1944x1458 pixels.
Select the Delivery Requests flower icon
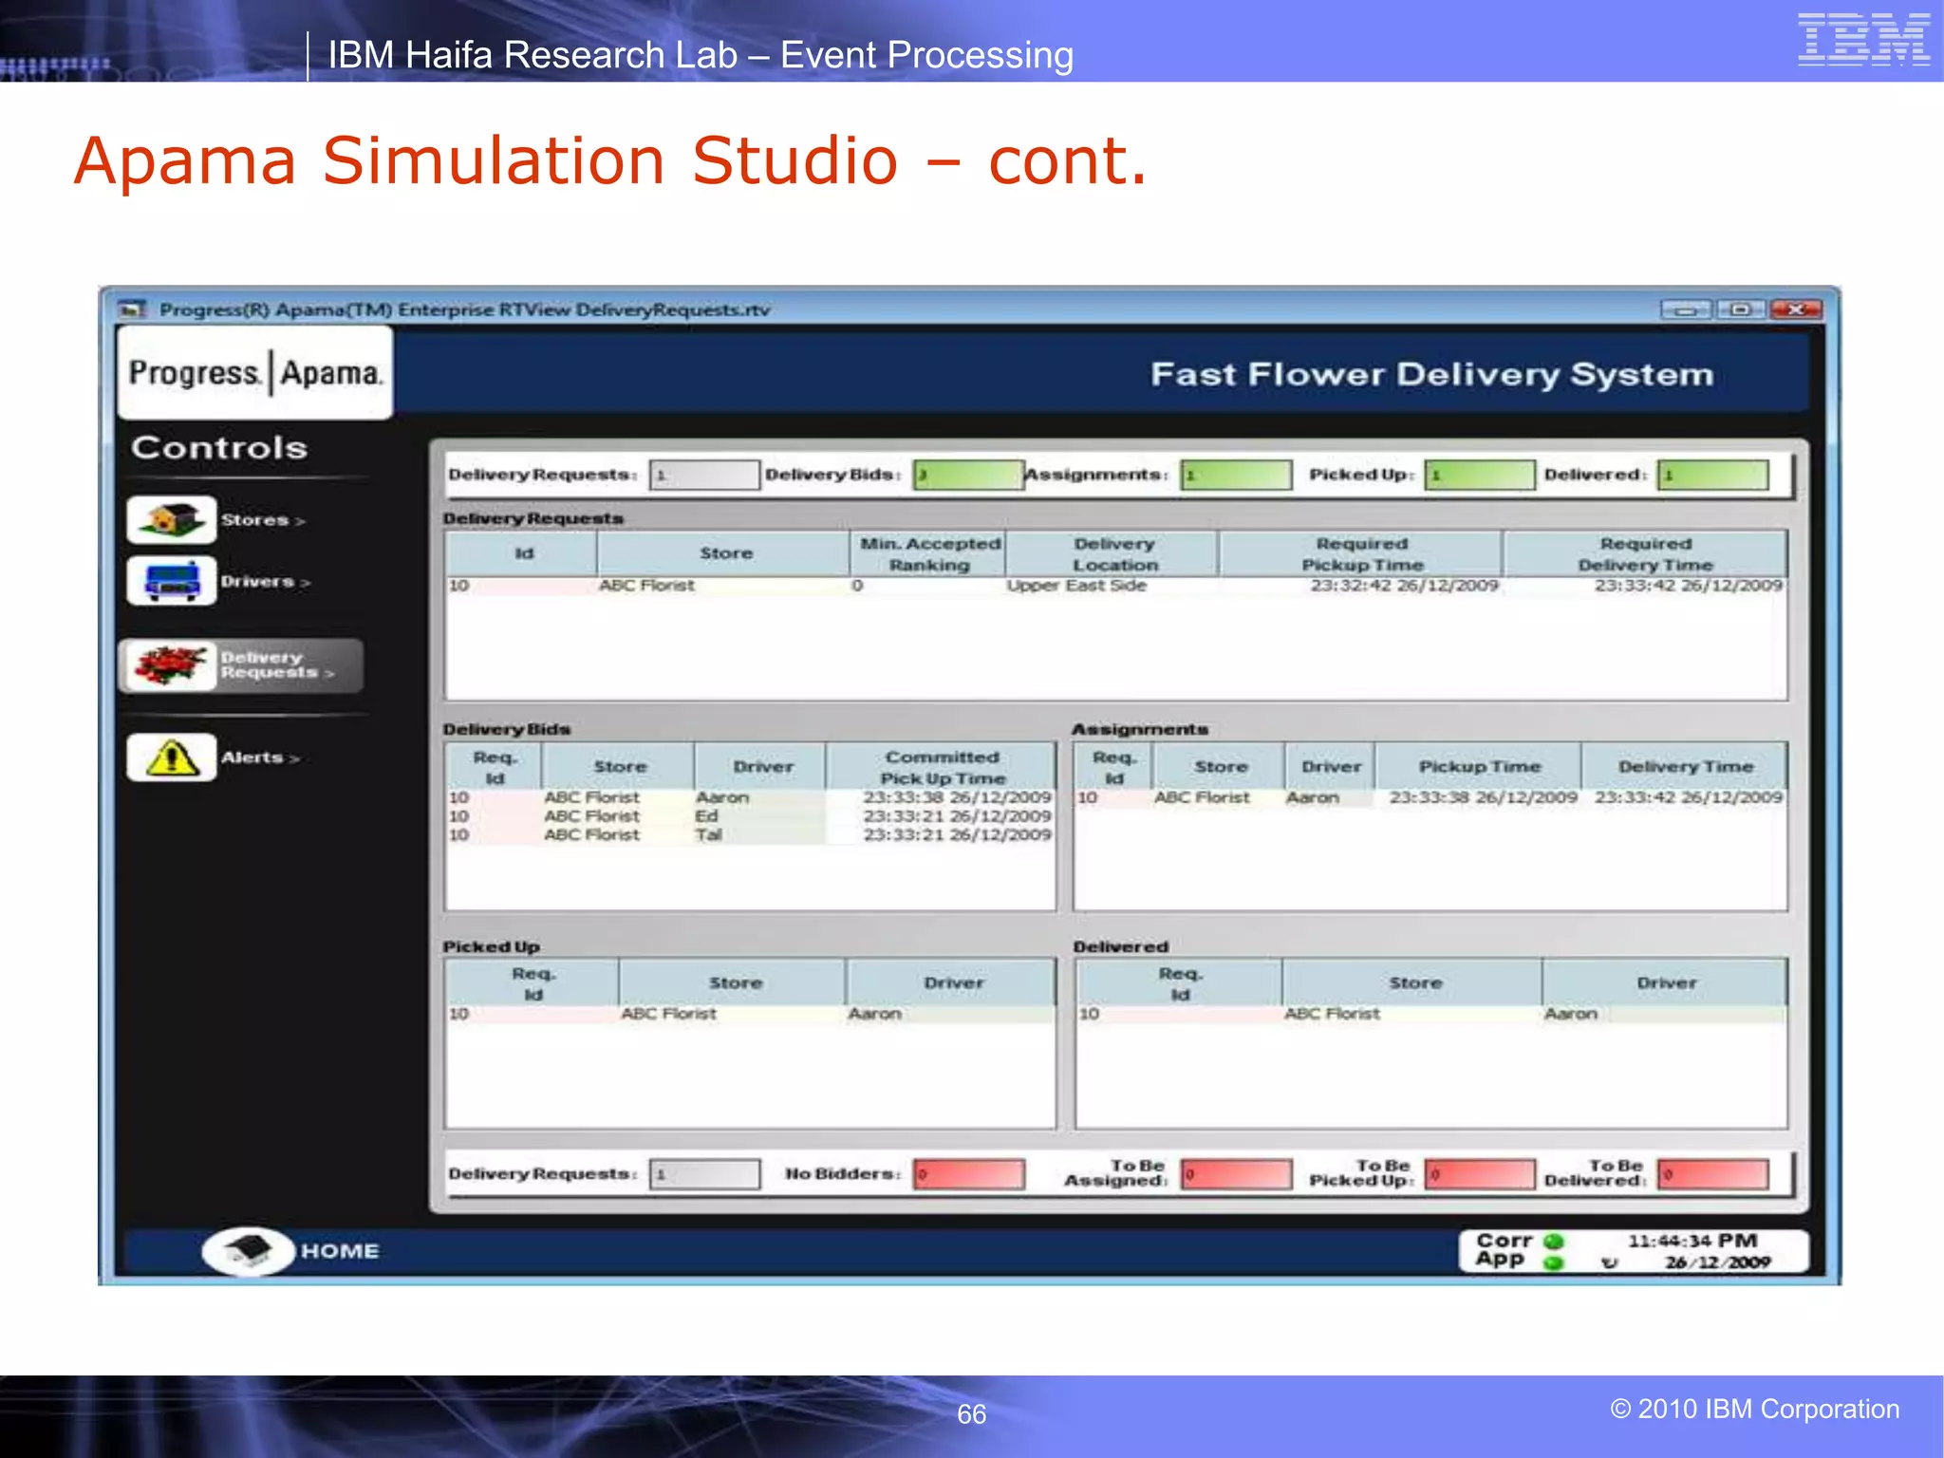click(x=170, y=664)
